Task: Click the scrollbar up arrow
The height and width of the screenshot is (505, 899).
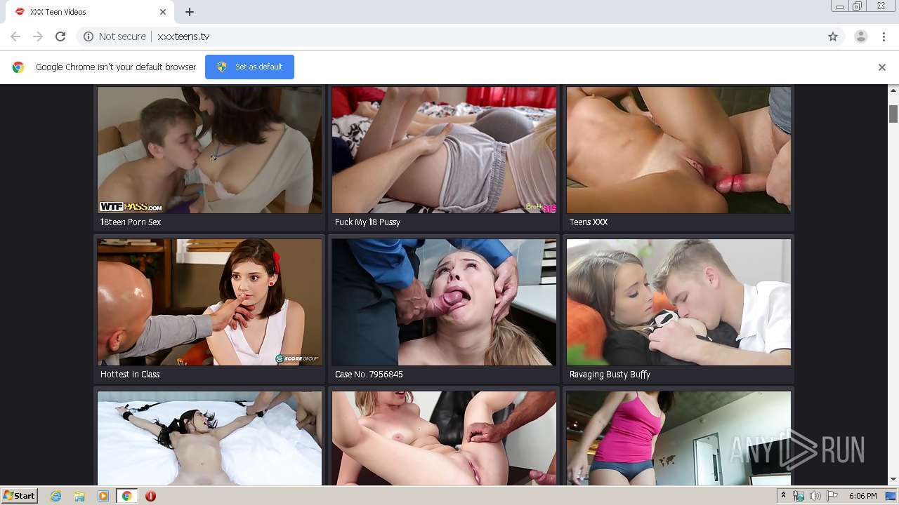Action: coord(893,90)
